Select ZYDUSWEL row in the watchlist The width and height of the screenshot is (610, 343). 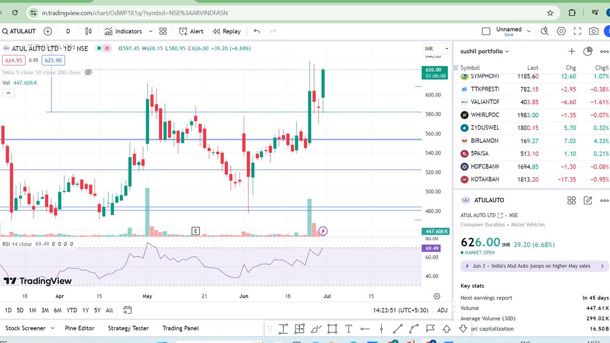click(x=532, y=128)
